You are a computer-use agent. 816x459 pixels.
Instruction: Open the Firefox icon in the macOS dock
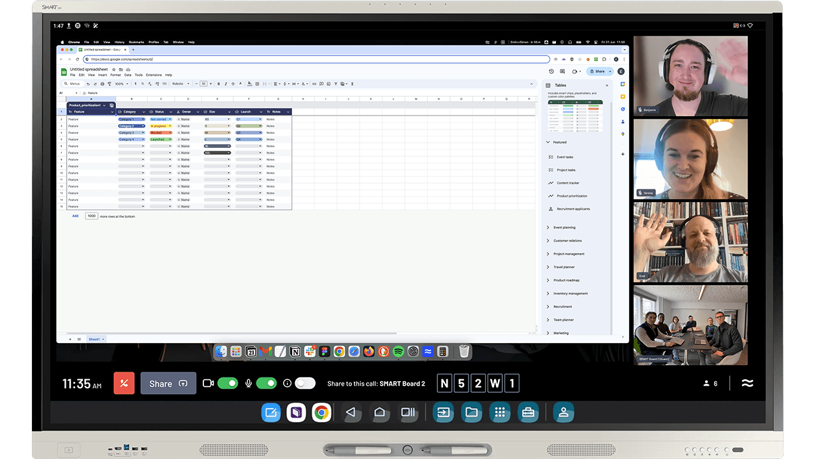click(368, 351)
